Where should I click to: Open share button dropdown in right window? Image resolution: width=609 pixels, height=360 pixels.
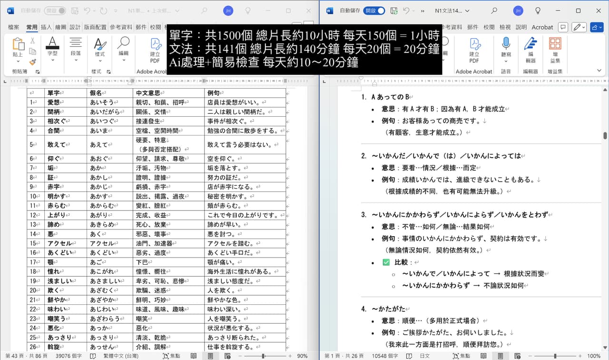[x=597, y=27]
